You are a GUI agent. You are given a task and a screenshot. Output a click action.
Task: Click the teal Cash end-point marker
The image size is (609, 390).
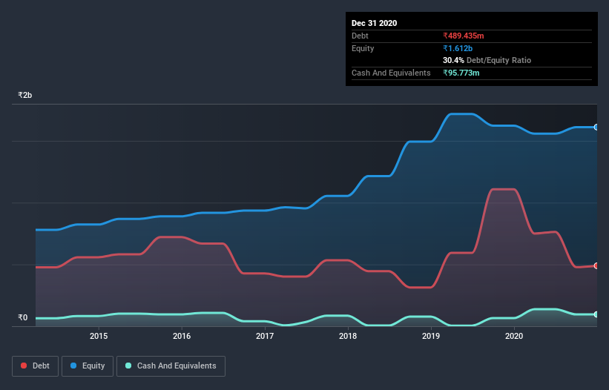(596, 314)
